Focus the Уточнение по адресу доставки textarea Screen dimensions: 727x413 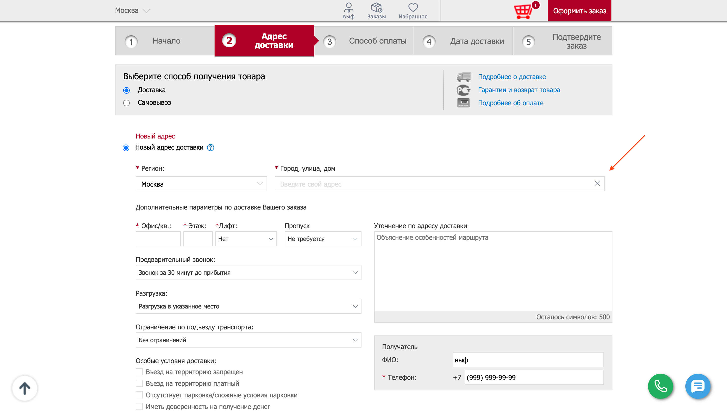[493, 271]
